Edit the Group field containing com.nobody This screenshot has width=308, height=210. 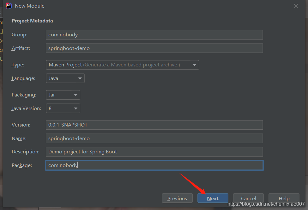[x=154, y=35]
